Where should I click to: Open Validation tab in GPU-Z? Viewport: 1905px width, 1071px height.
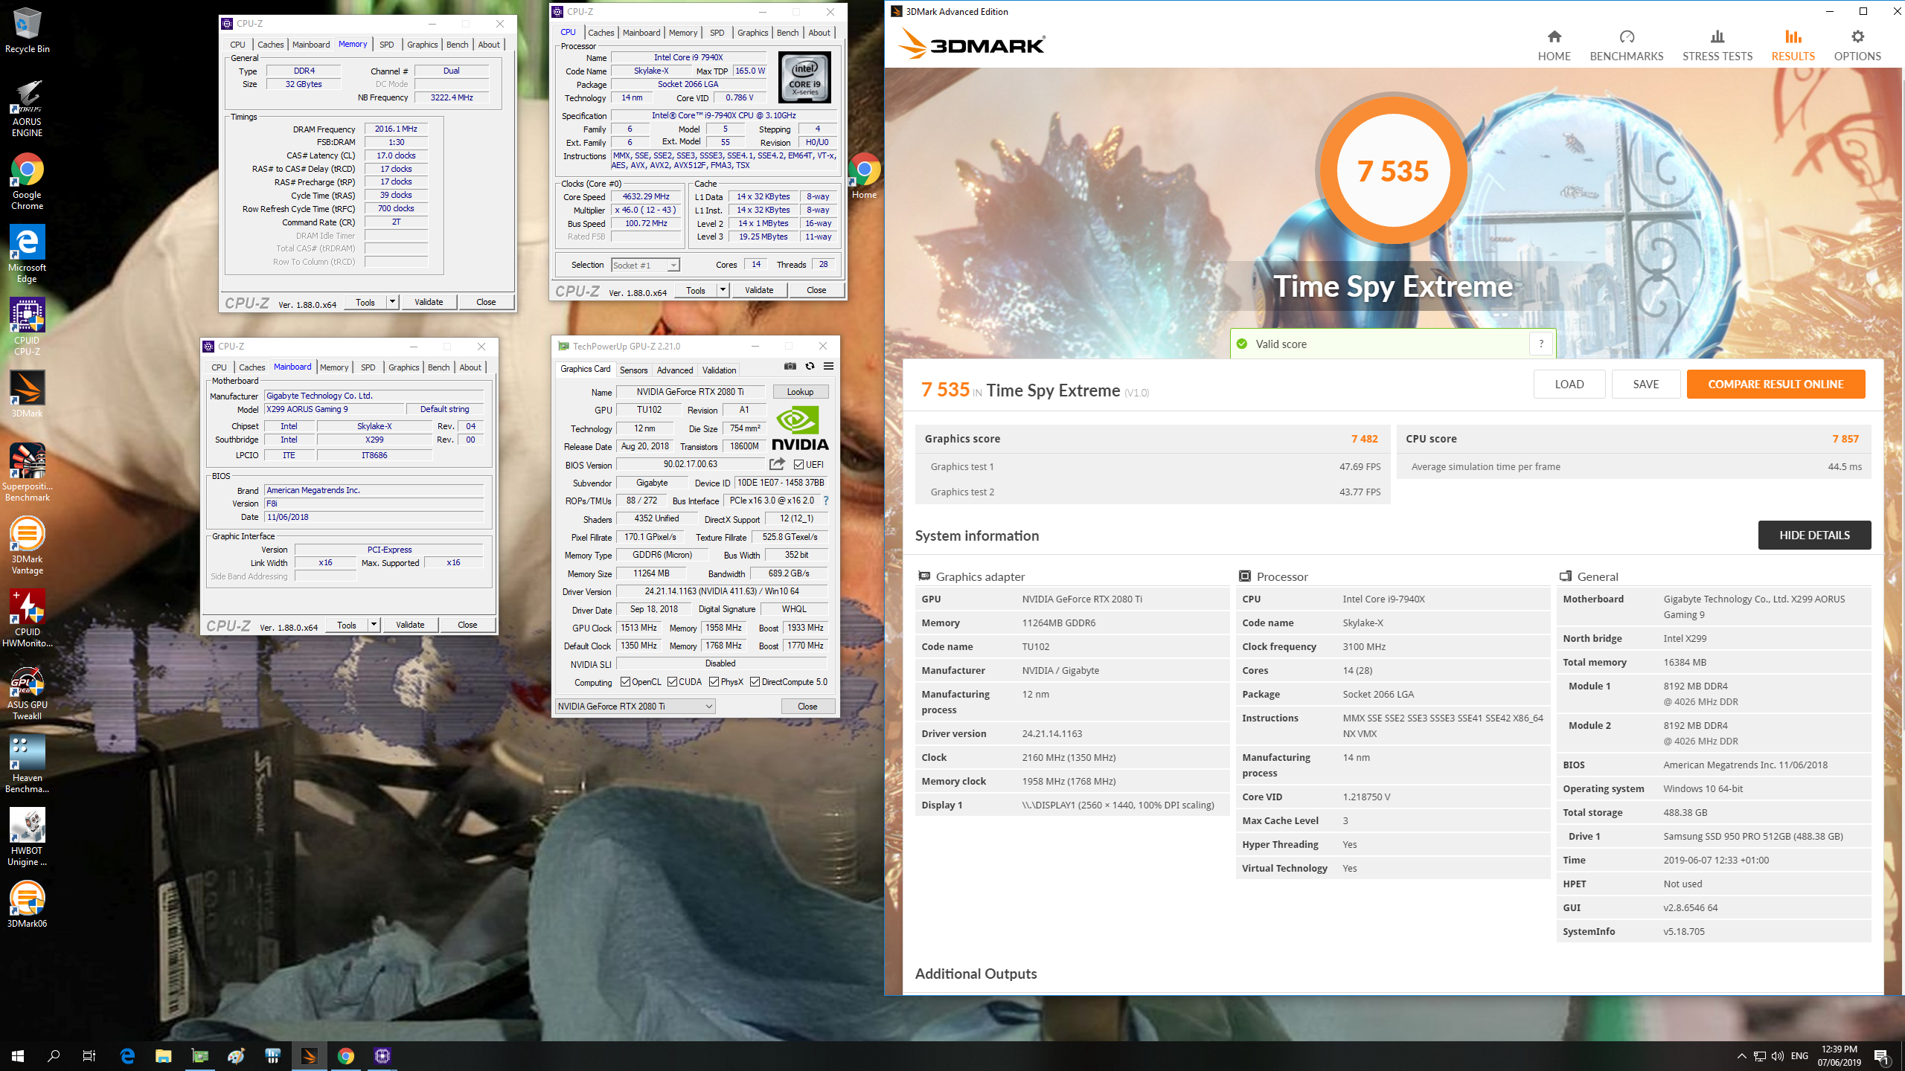[x=719, y=370]
